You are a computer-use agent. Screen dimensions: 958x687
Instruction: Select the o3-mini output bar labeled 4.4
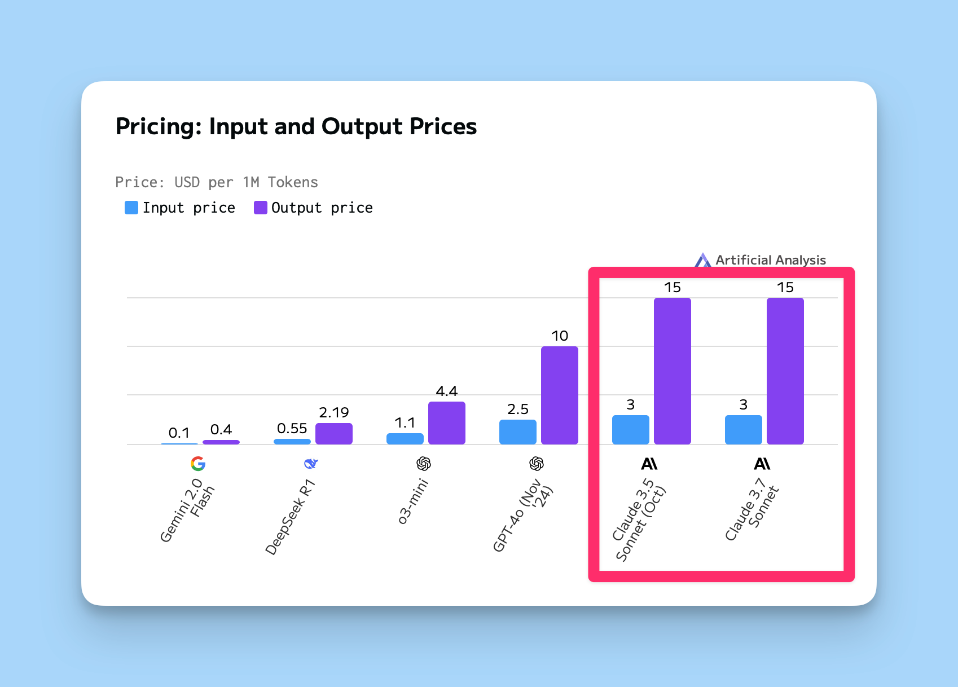[447, 423]
